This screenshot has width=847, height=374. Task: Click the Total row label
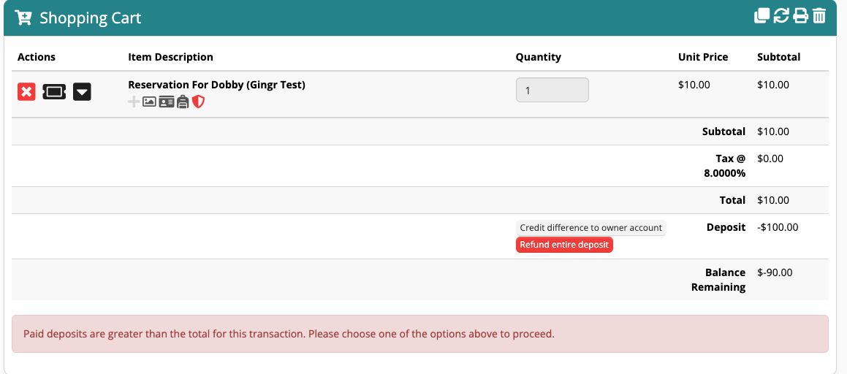pos(732,200)
